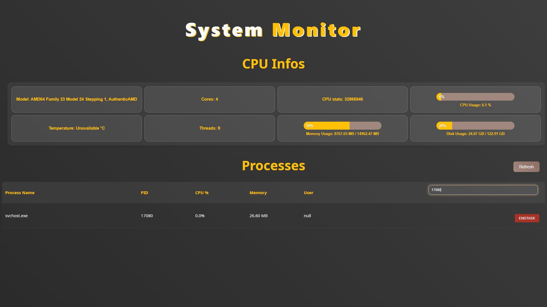
Task: Click the Refresh button
Action: coord(526,167)
